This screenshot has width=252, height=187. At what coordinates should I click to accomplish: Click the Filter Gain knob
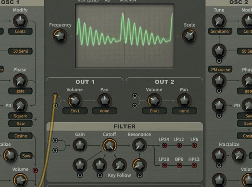[x=80, y=145]
